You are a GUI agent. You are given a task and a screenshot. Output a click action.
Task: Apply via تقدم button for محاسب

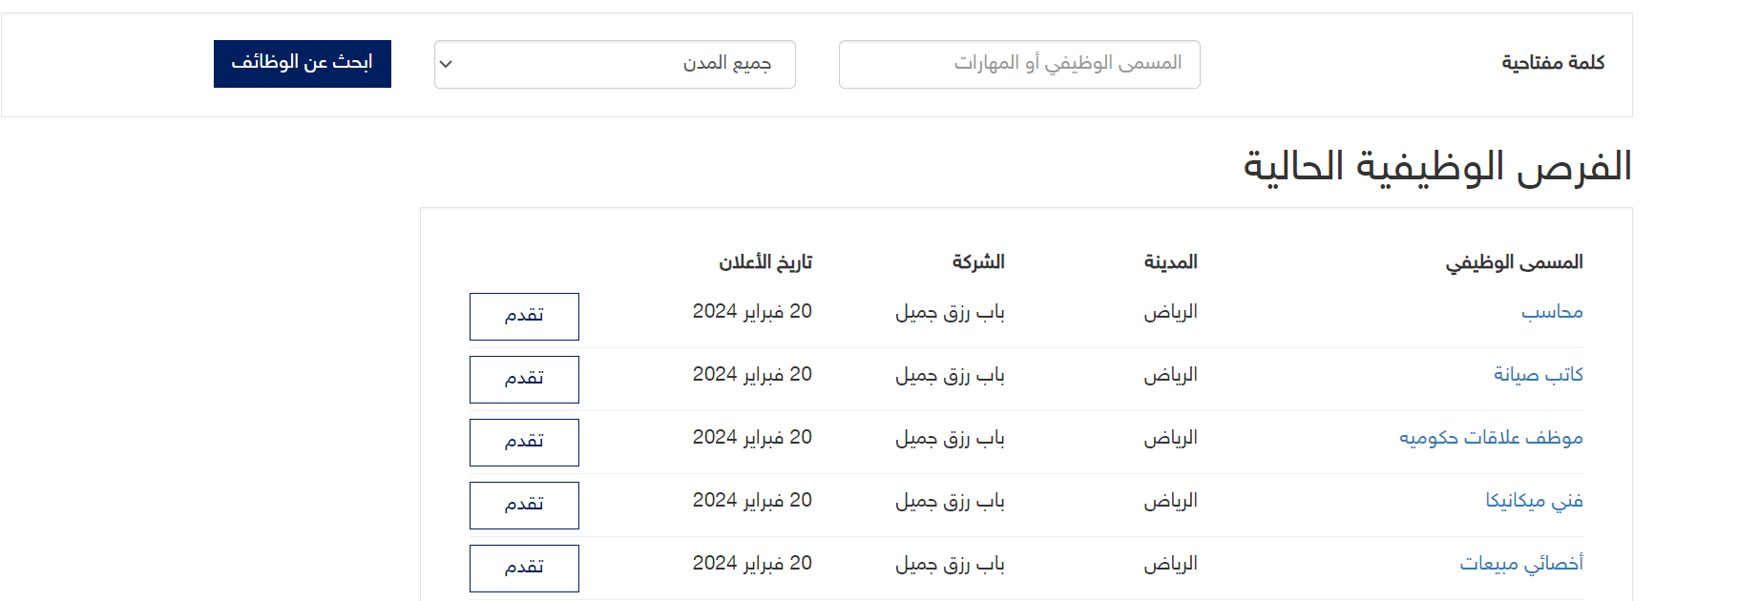(x=524, y=317)
